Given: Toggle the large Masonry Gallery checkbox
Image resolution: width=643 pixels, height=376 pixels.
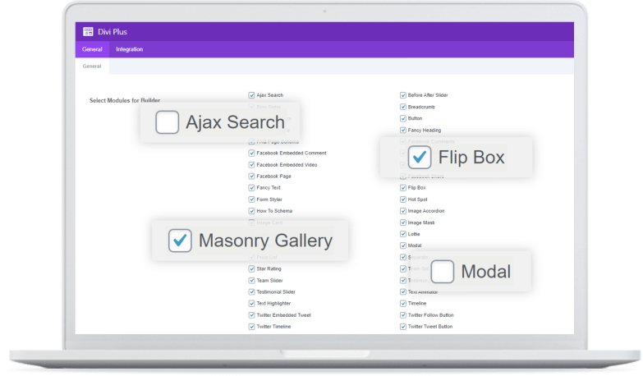Looking at the screenshot, I should point(180,241).
